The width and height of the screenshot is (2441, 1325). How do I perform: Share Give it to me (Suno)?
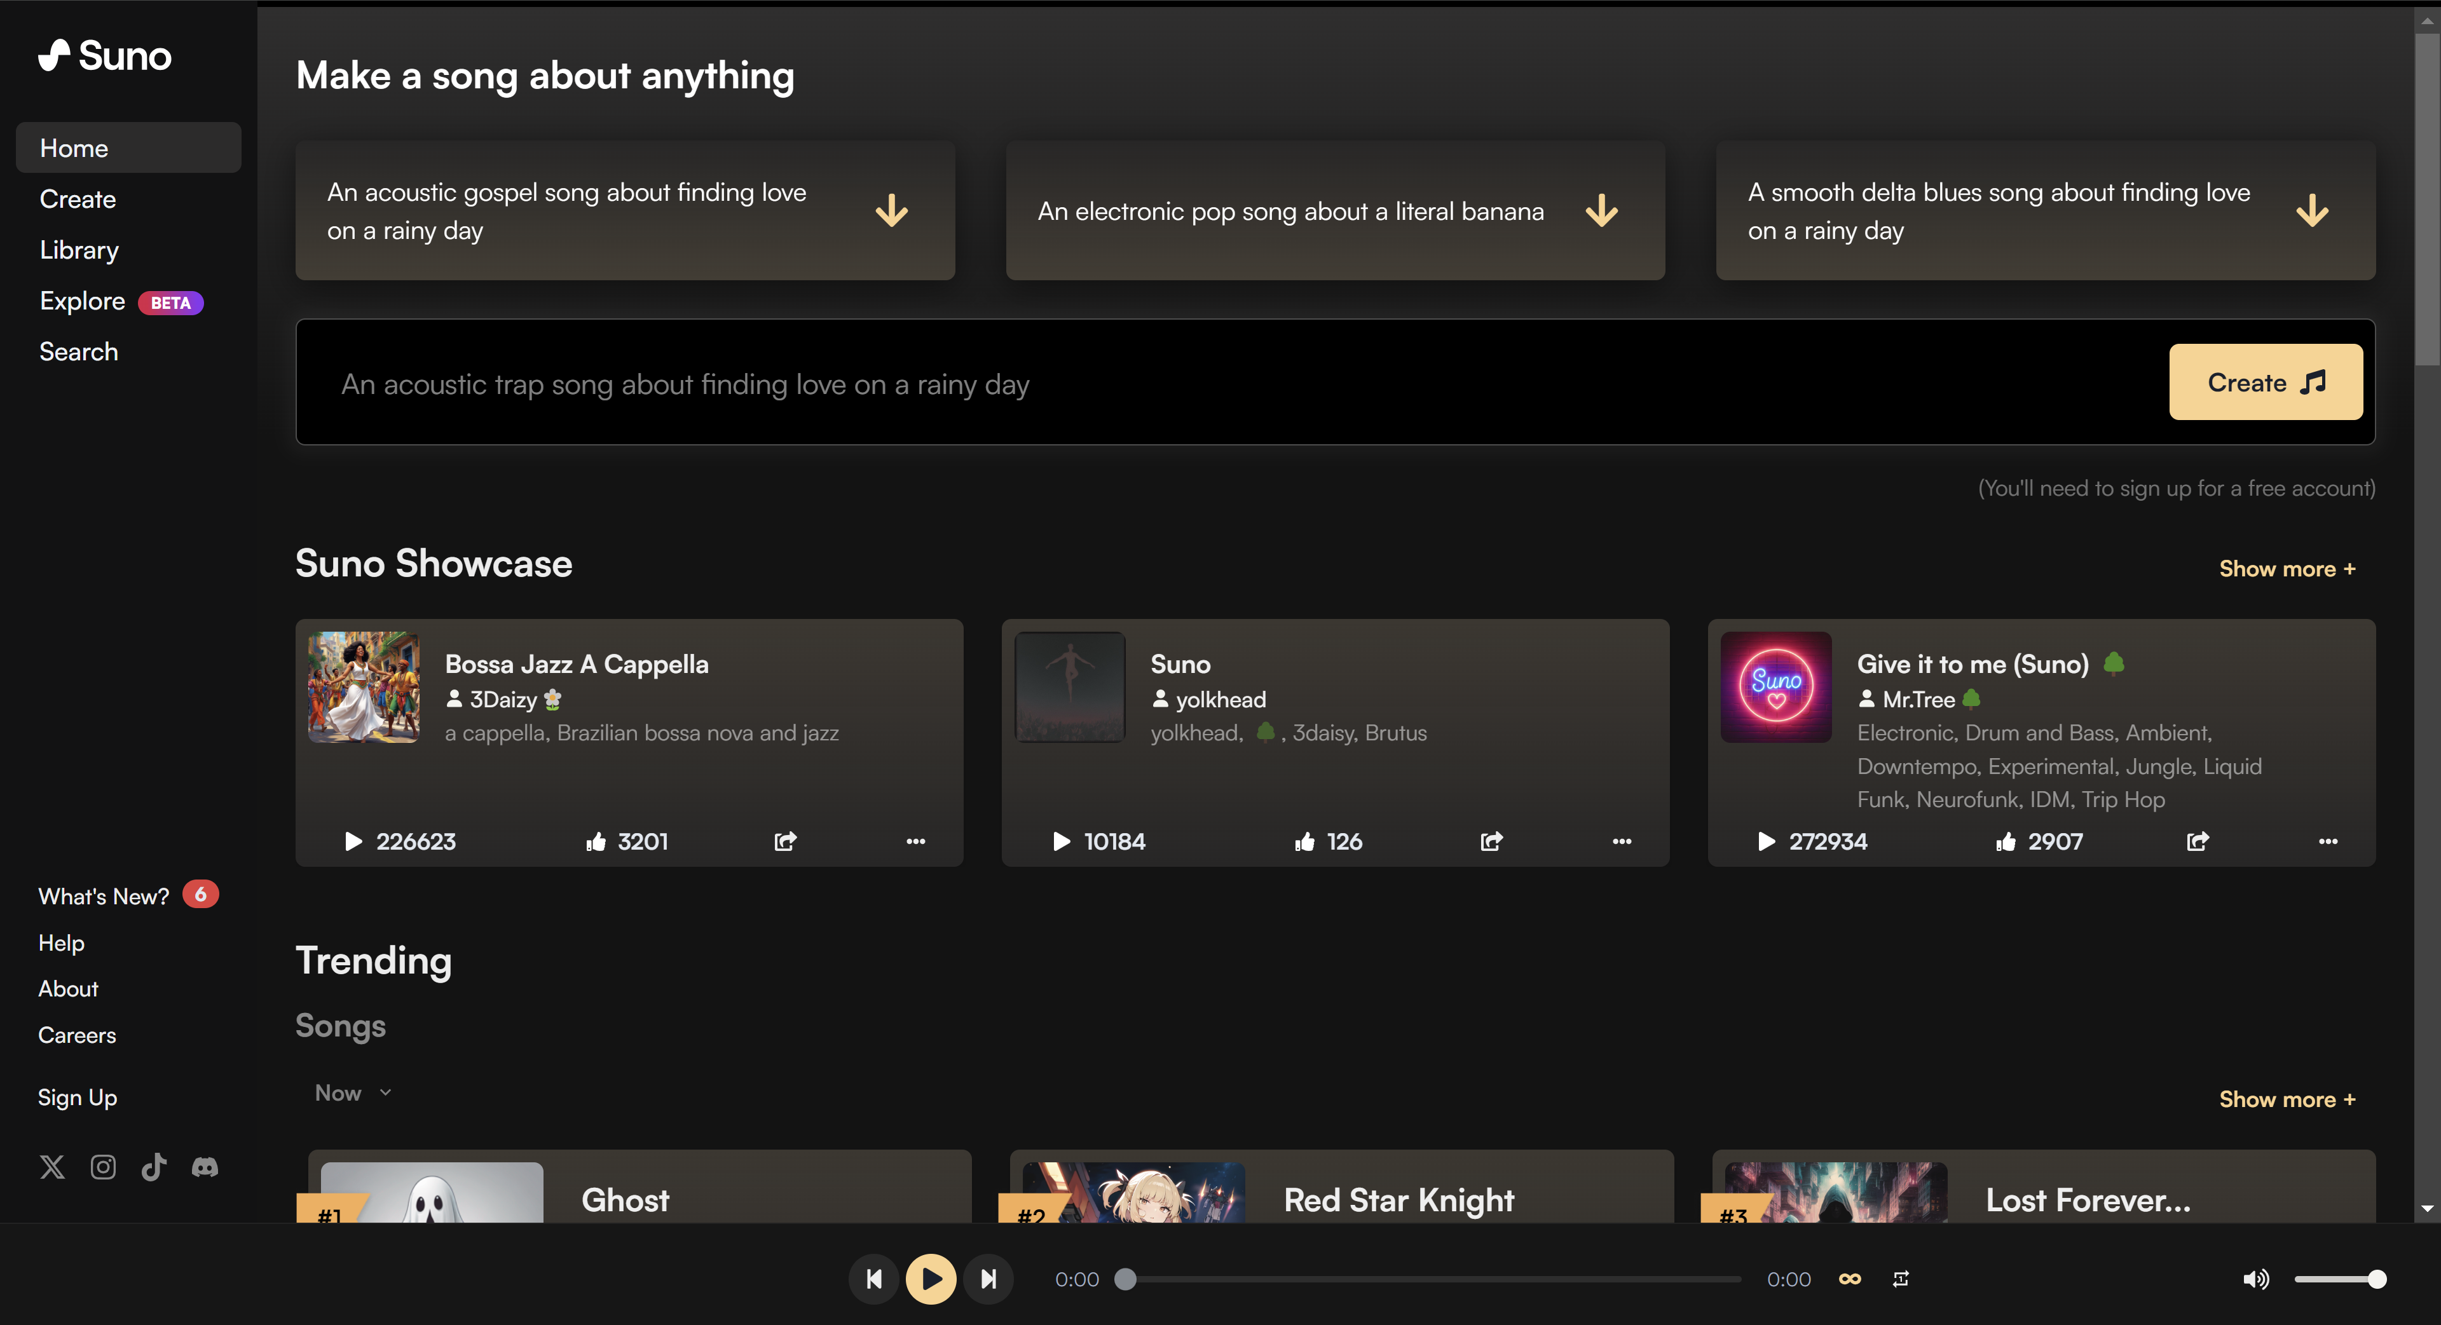[x=2198, y=841]
